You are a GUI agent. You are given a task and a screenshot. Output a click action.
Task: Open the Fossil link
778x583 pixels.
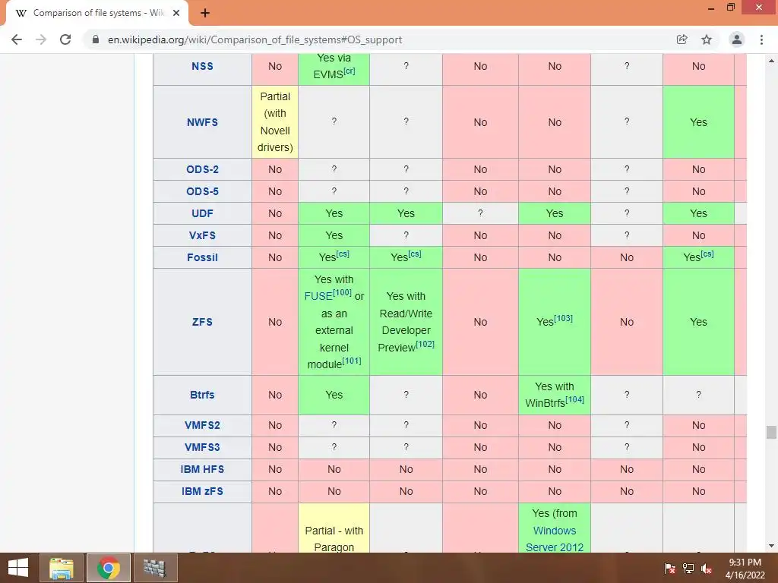point(202,258)
